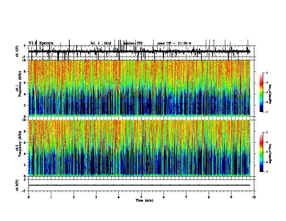Click time axis tick label "6"

164,197
